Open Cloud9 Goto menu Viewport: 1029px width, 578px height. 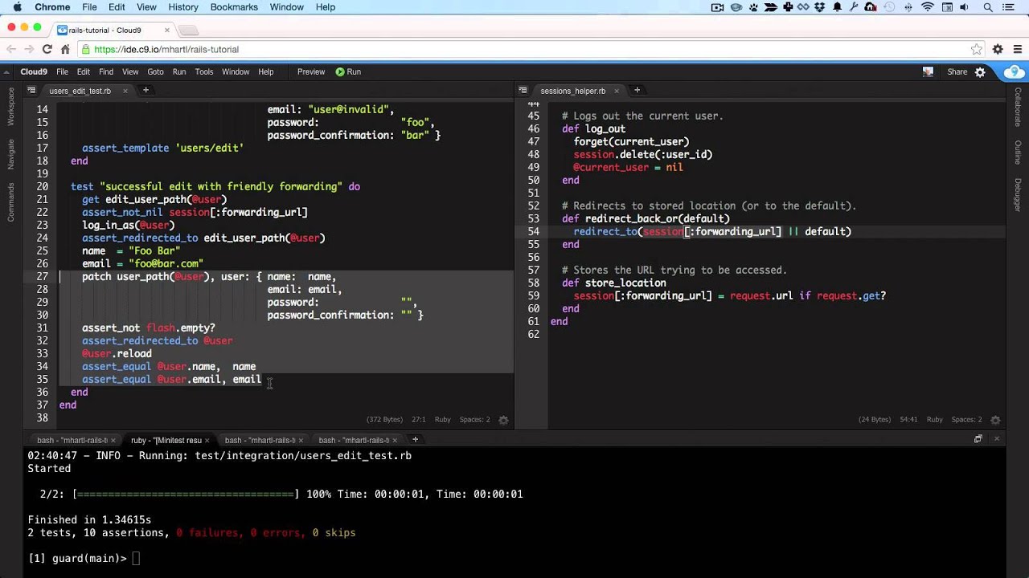tap(155, 71)
